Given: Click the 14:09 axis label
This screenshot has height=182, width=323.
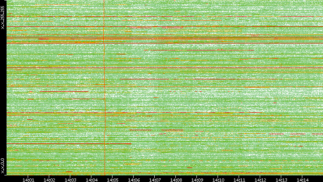Looking at the screenshot, I should coord(197,180).
